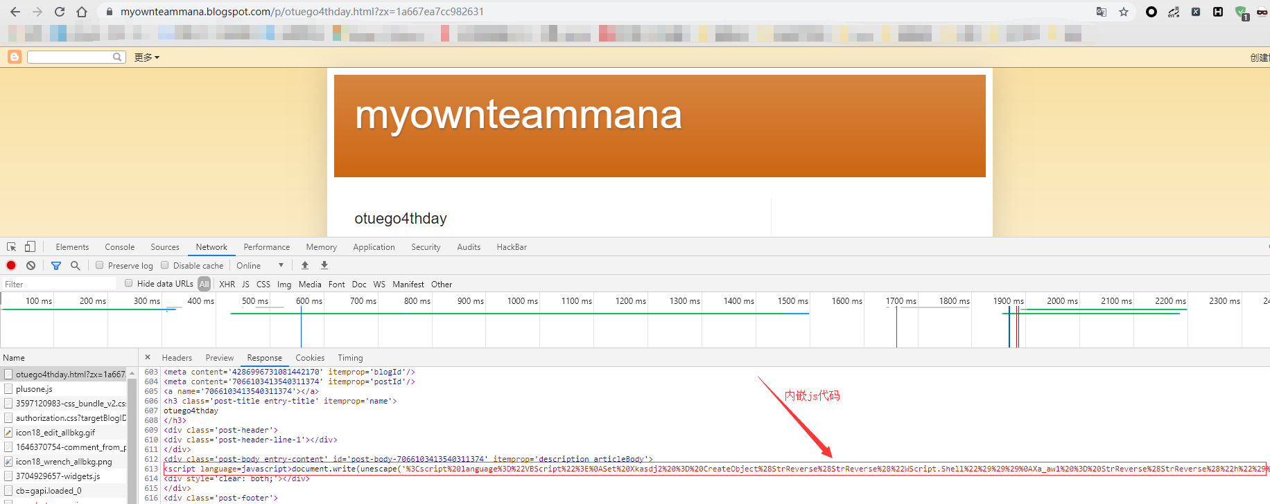Viewport: 1270px width, 504px height.
Task: Click the network Filter text field
Action: coord(59,284)
